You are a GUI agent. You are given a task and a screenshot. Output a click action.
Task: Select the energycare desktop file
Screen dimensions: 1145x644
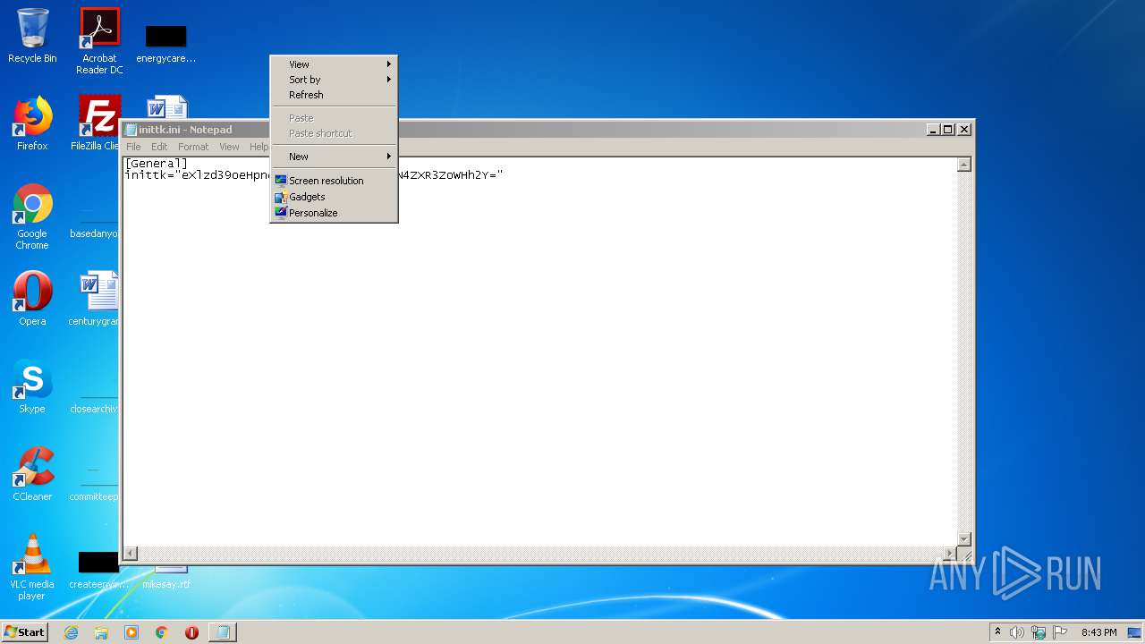pos(165,43)
